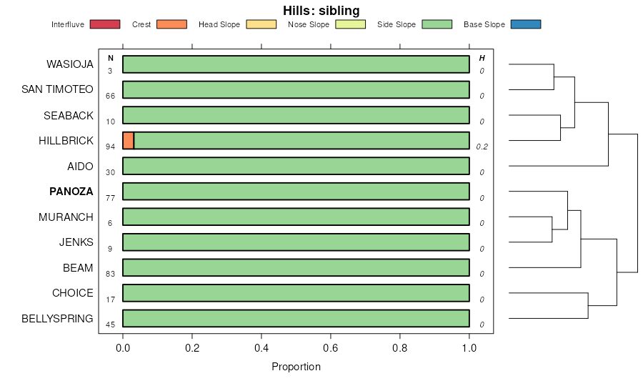Select the WASIOJA row label
This screenshot has width=643, height=386.
(x=70, y=64)
